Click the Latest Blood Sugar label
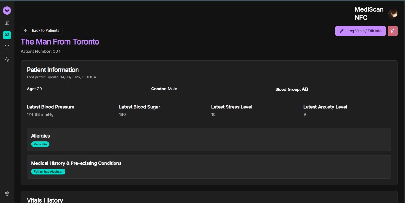405x203 pixels. click(x=140, y=107)
